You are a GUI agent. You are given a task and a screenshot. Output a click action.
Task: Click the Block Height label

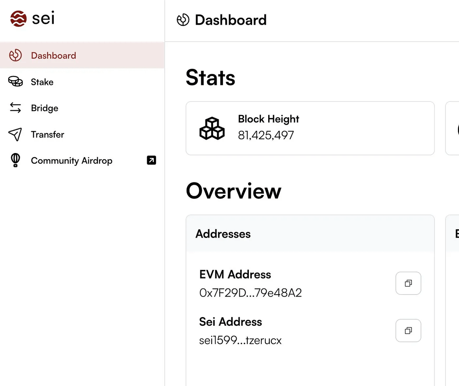coord(269,119)
